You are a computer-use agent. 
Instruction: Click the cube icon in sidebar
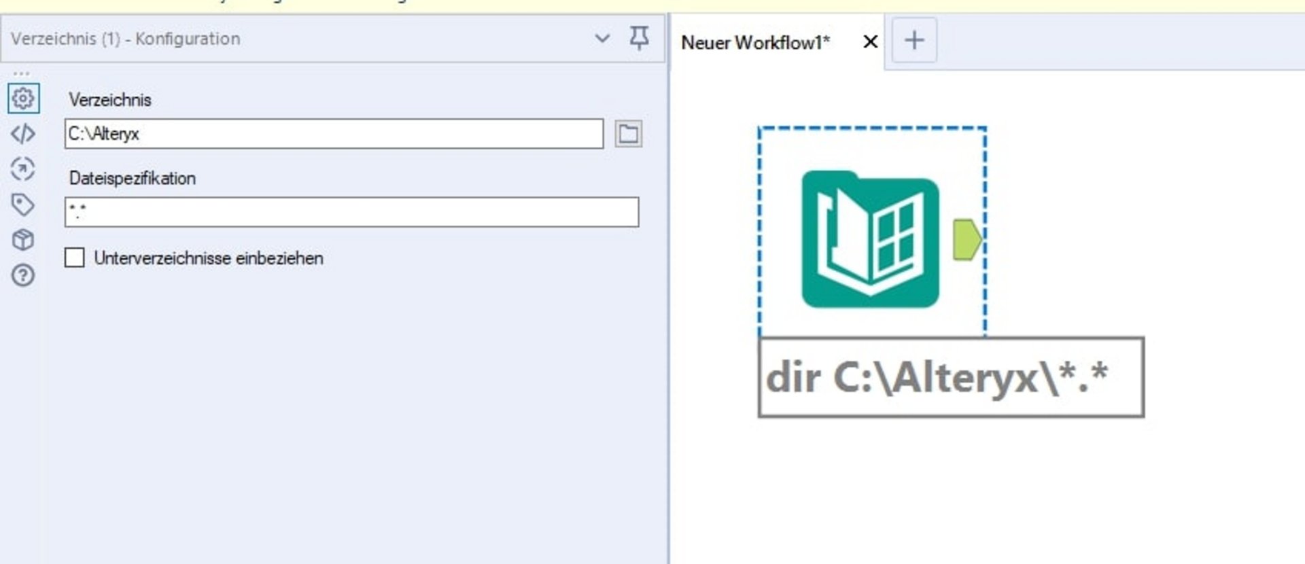click(x=23, y=240)
